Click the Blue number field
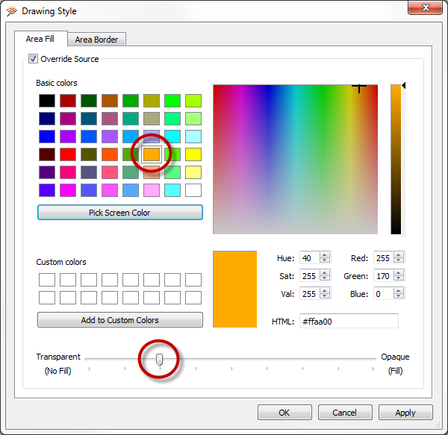448x435 pixels. (384, 294)
